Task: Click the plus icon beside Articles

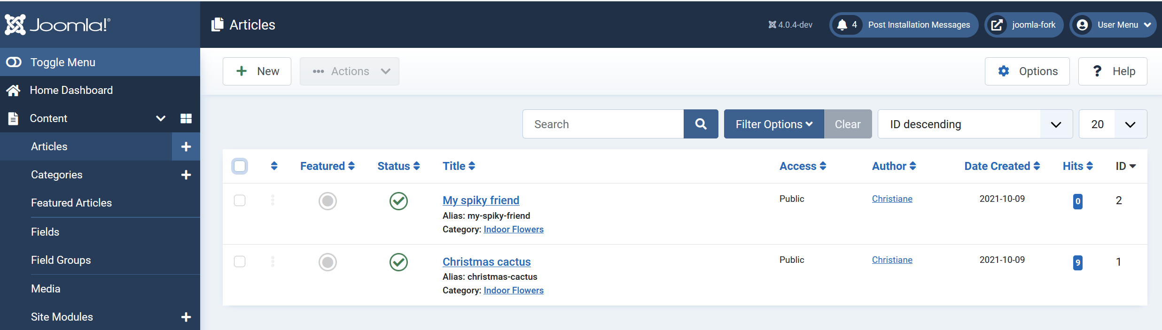Action: tap(186, 146)
